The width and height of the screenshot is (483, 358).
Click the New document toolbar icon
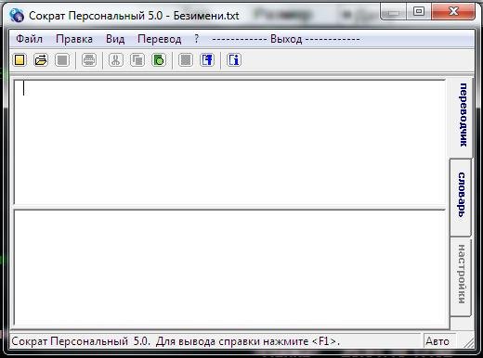[x=20, y=60]
